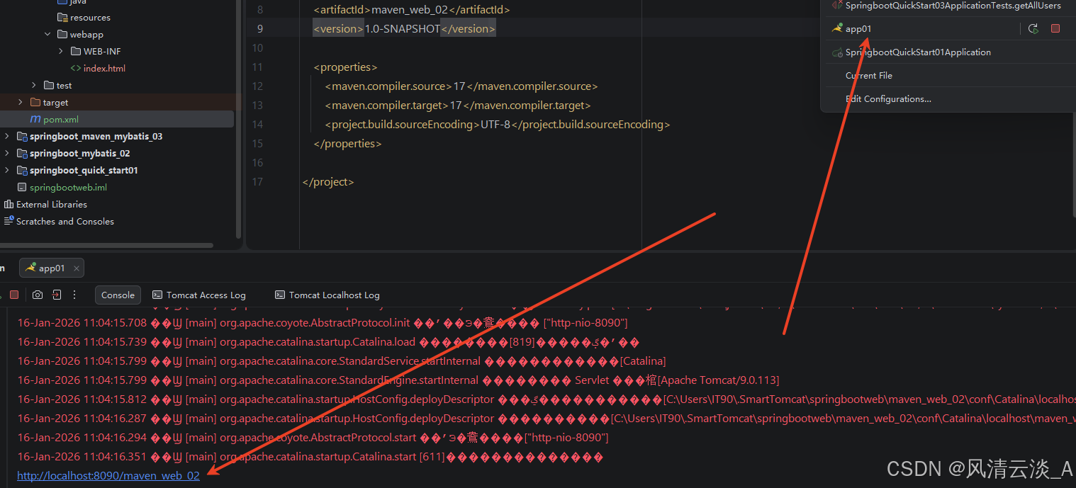Expand springboot_quick_start01 module
The width and height of the screenshot is (1076, 488).
tap(7, 171)
